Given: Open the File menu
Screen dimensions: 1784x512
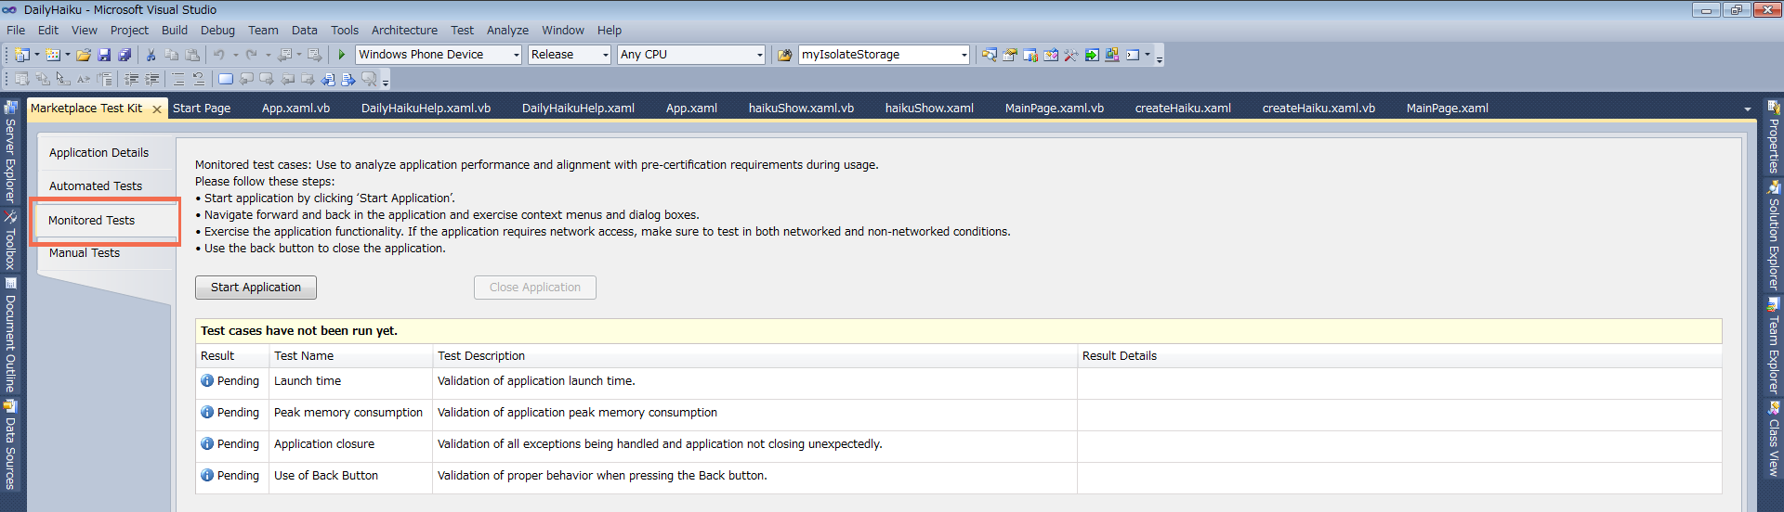Looking at the screenshot, I should click(x=16, y=30).
